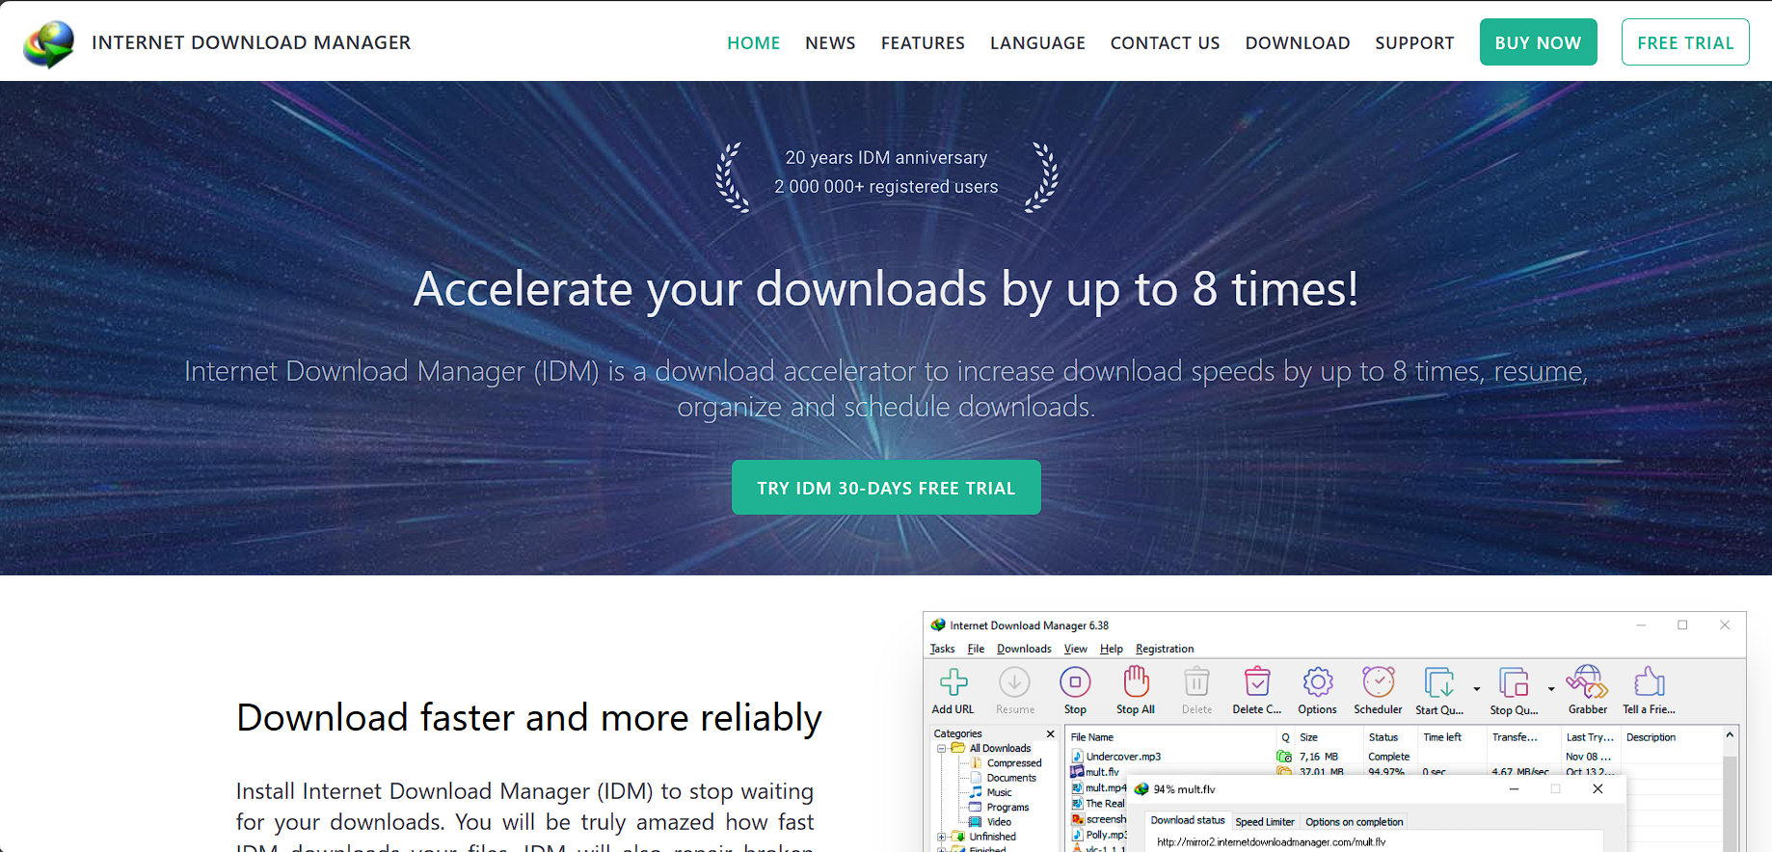This screenshot has height=852, width=1772.
Task: Click TRY IDM 30-DAYS FREE TRIAL button
Action: (x=886, y=488)
